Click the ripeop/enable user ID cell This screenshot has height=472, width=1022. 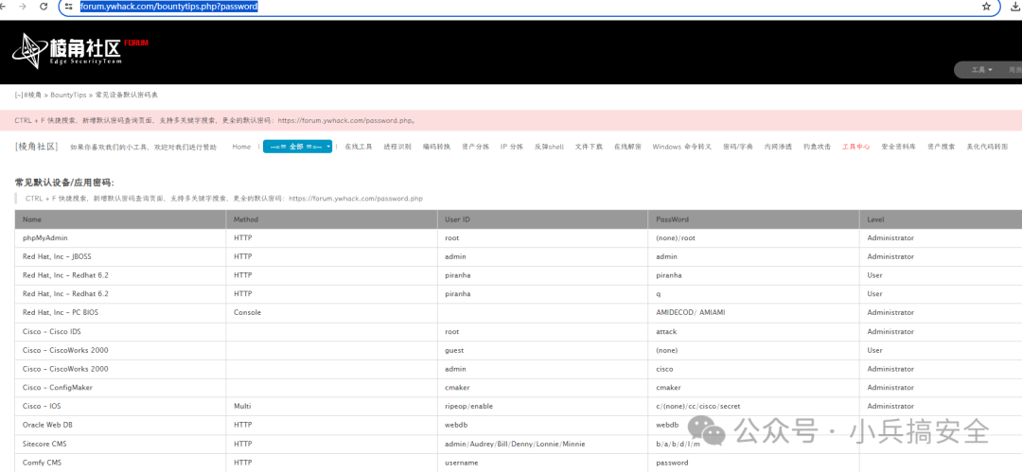click(x=468, y=406)
